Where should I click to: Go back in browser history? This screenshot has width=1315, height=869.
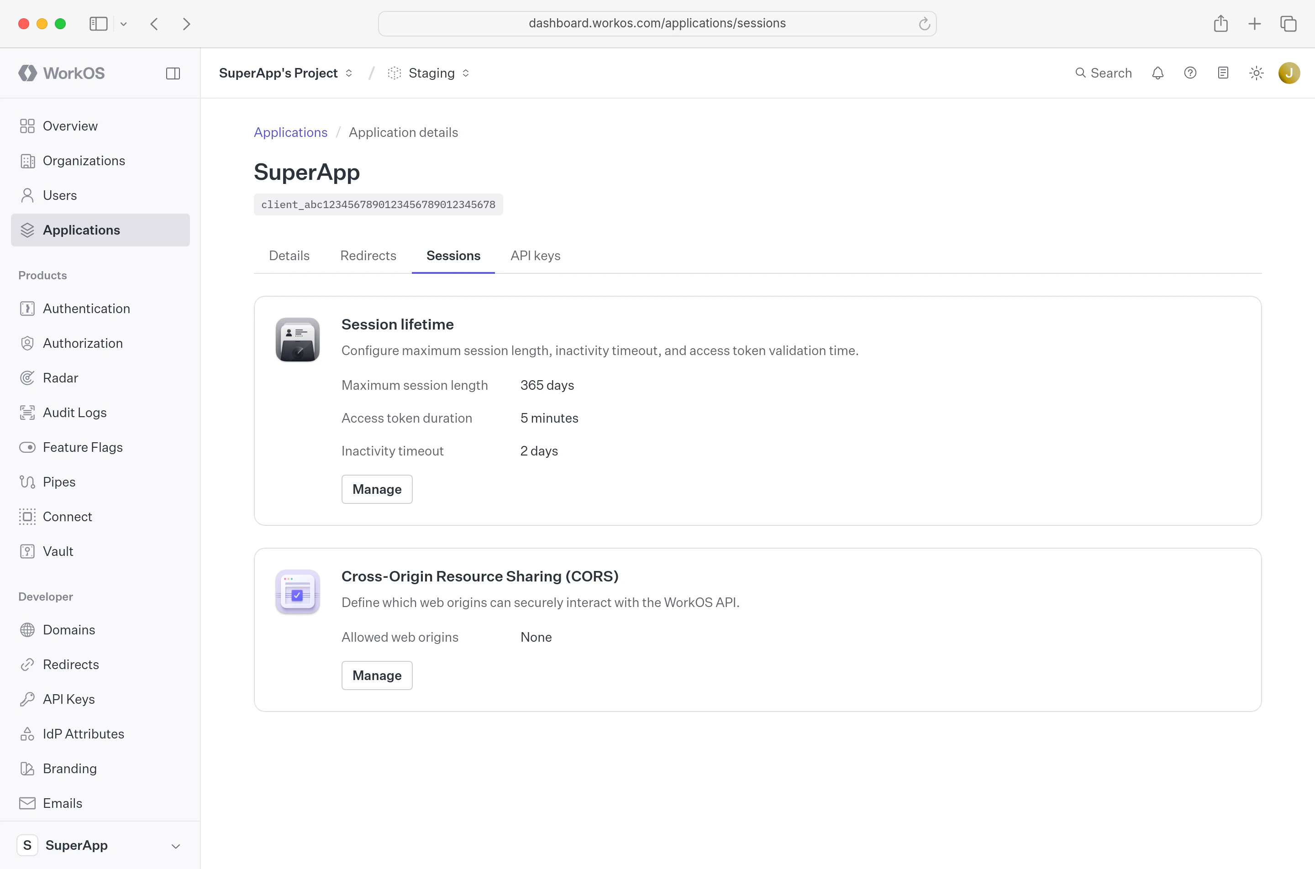(154, 24)
